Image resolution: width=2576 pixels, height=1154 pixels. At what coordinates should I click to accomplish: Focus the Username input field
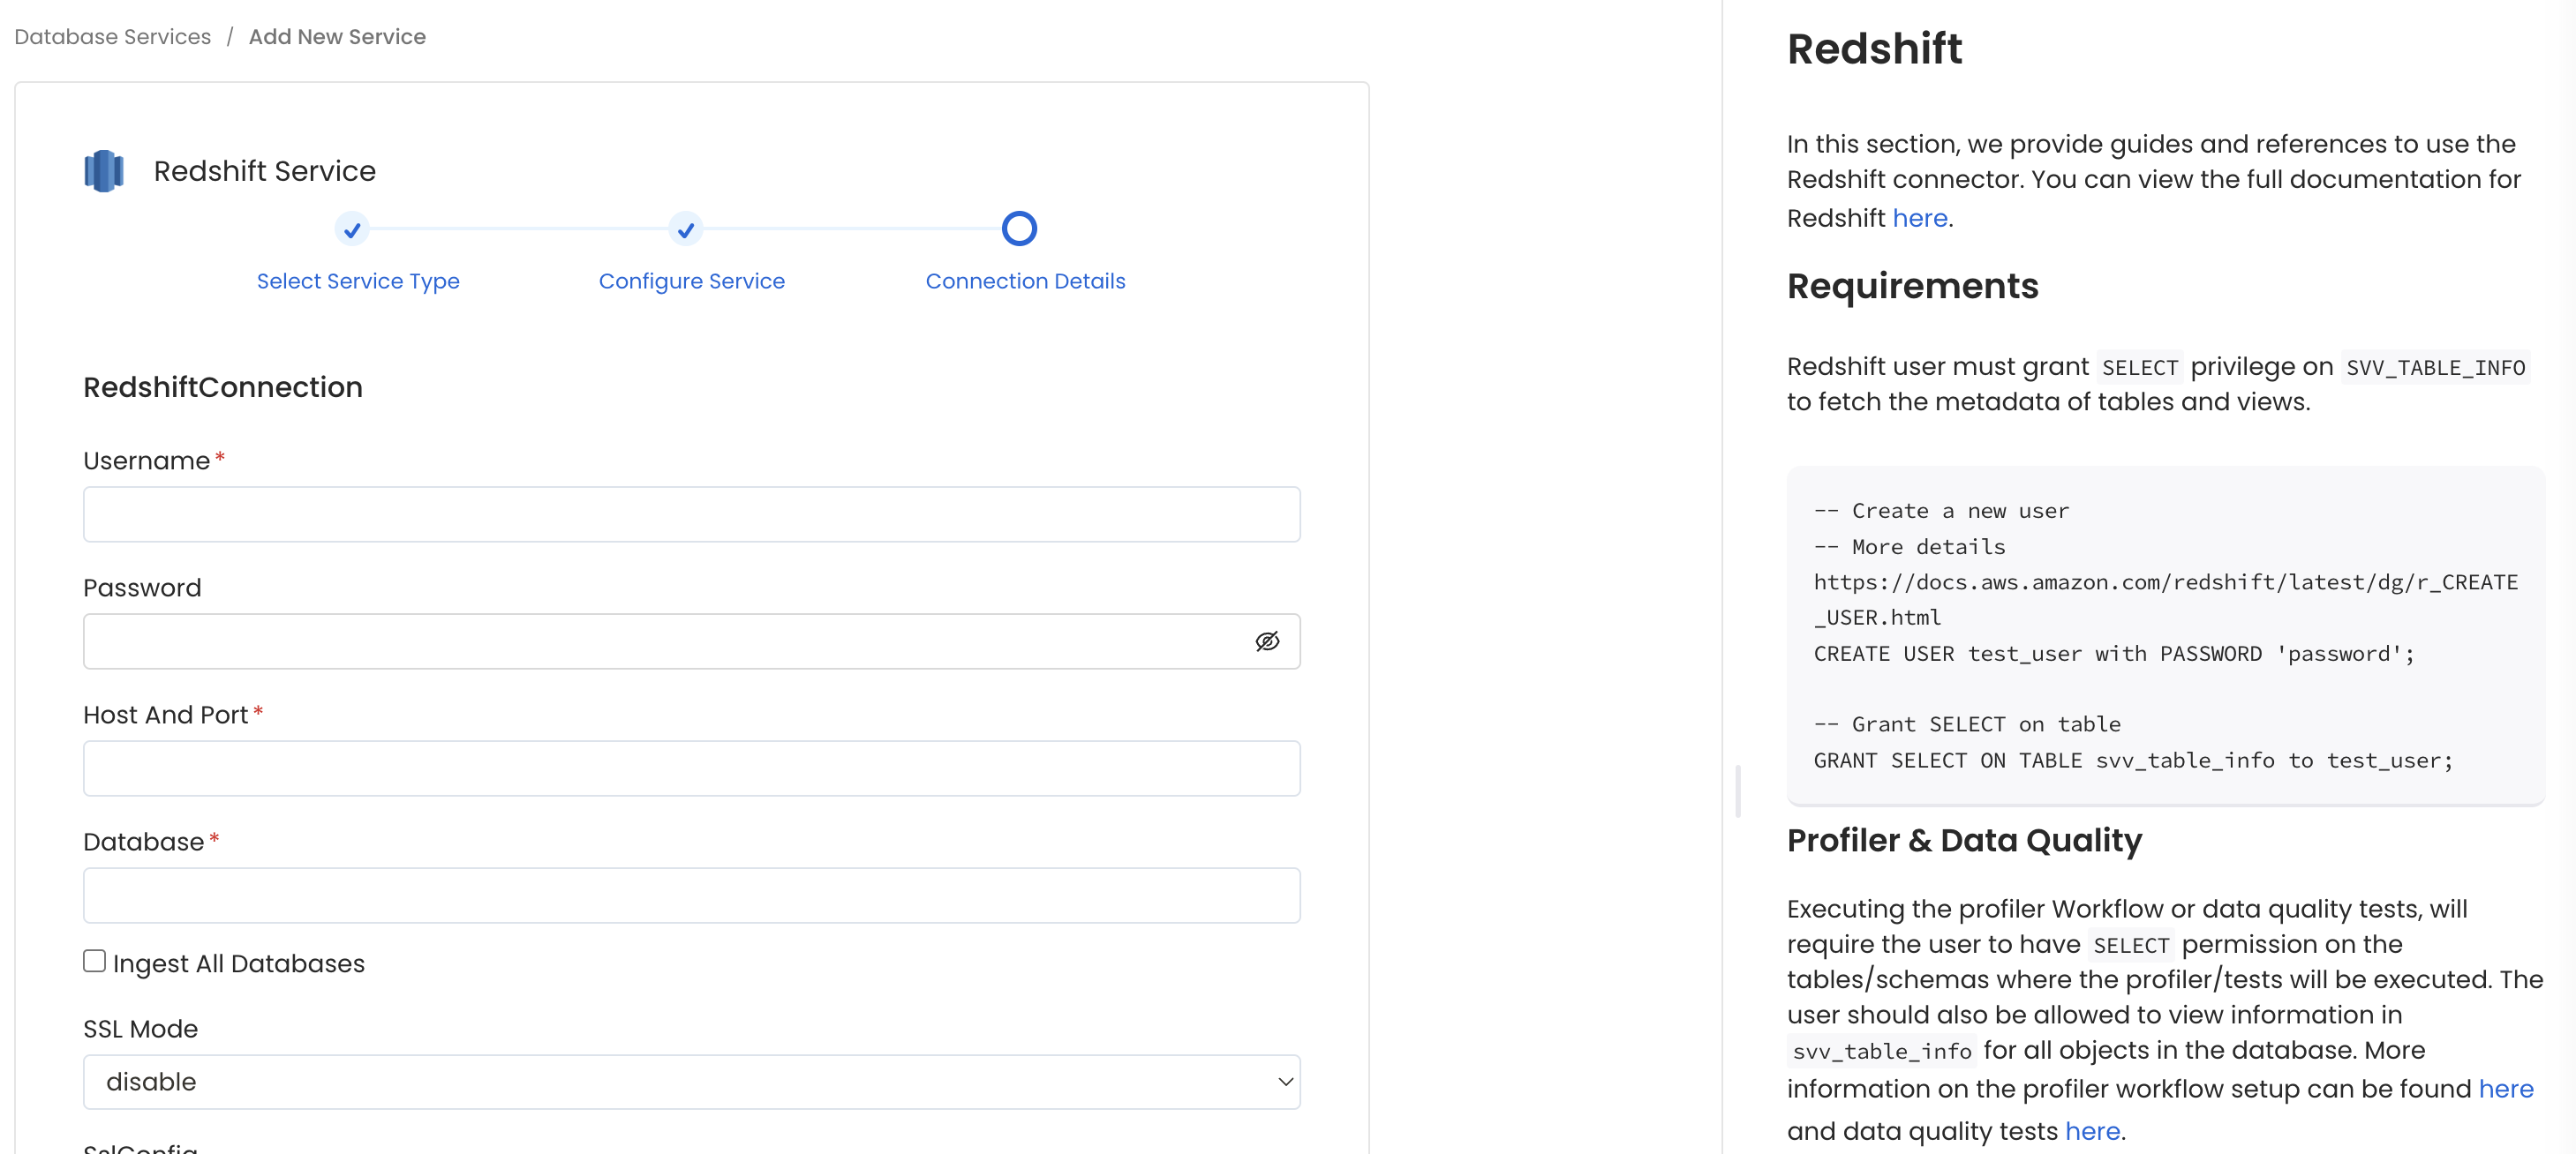[691, 513]
